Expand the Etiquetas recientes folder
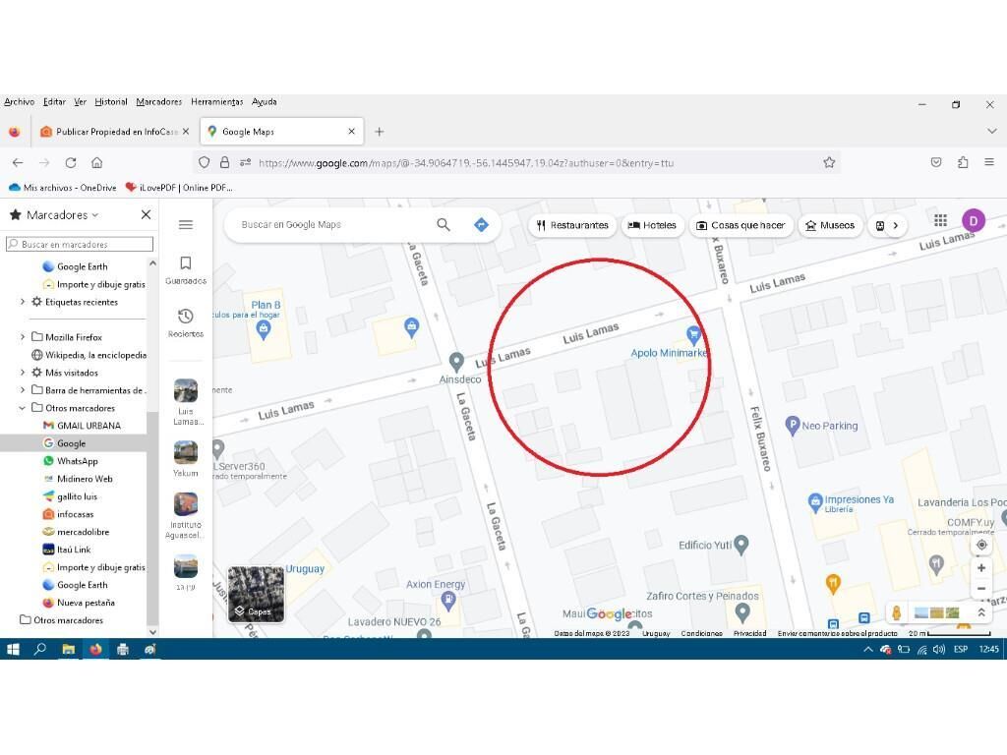This screenshot has width=1007, height=755. click(23, 302)
